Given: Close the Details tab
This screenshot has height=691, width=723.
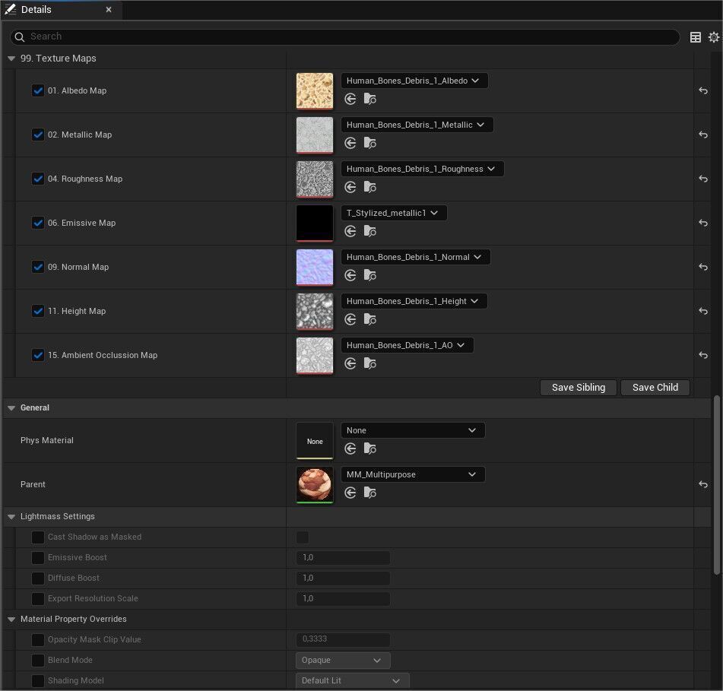Looking at the screenshot, I should tap(109, 10).
